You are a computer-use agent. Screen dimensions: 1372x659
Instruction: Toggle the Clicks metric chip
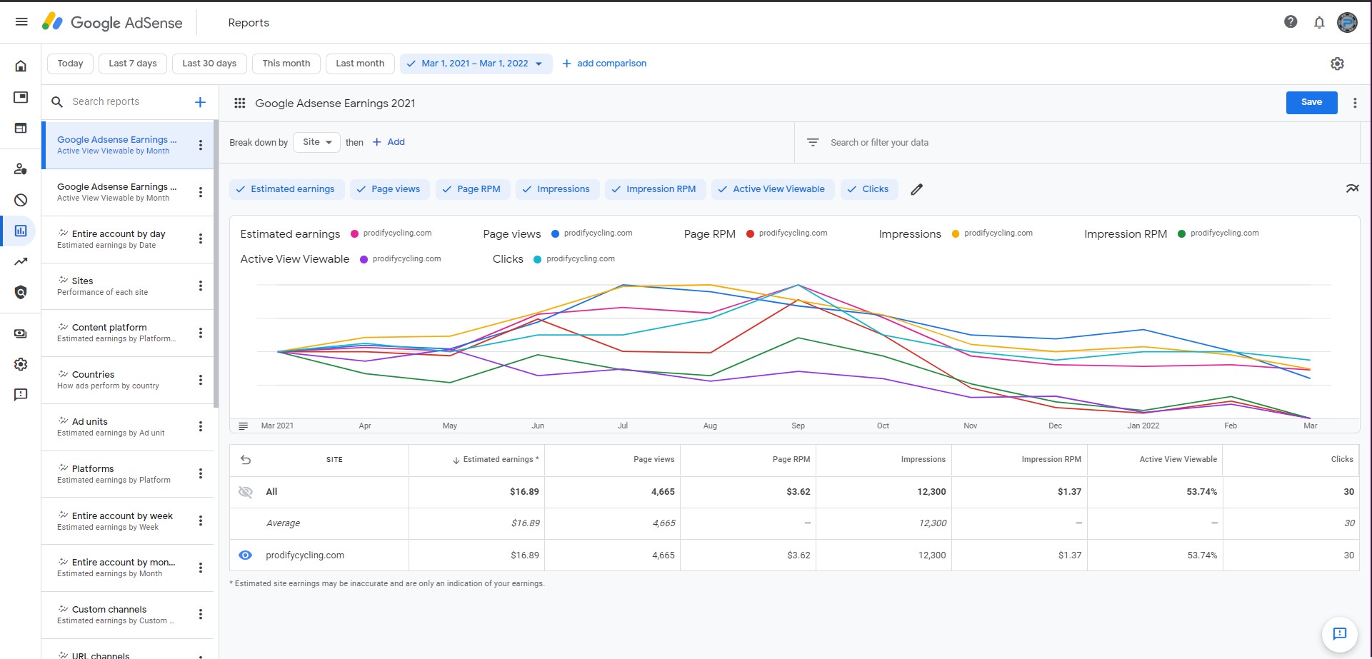click(869, 189)
